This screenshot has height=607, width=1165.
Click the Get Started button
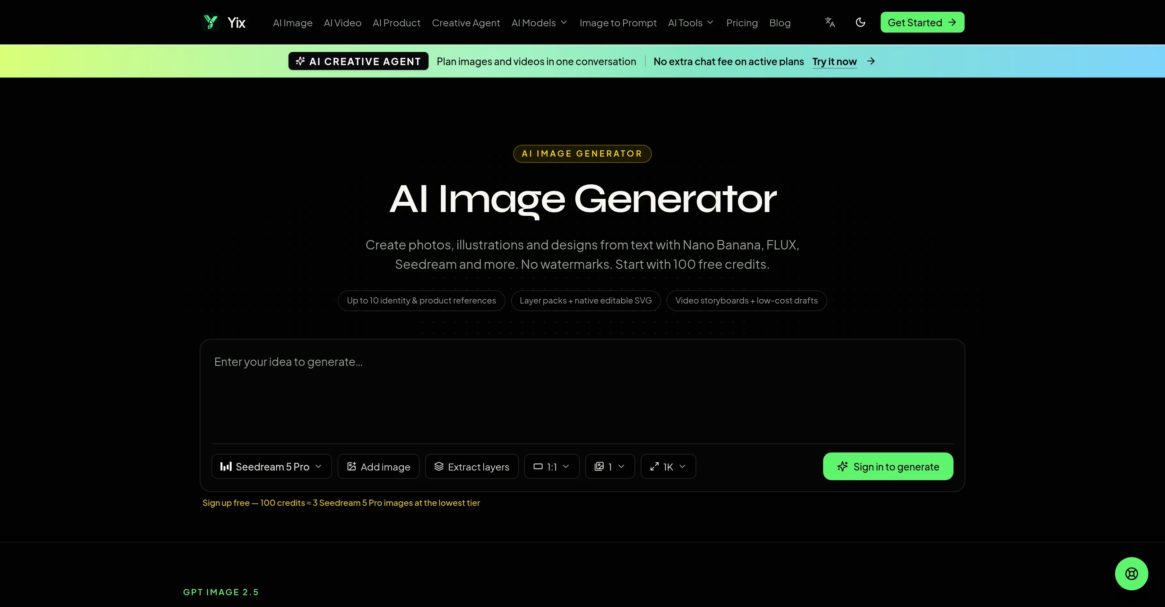point(922,22)
